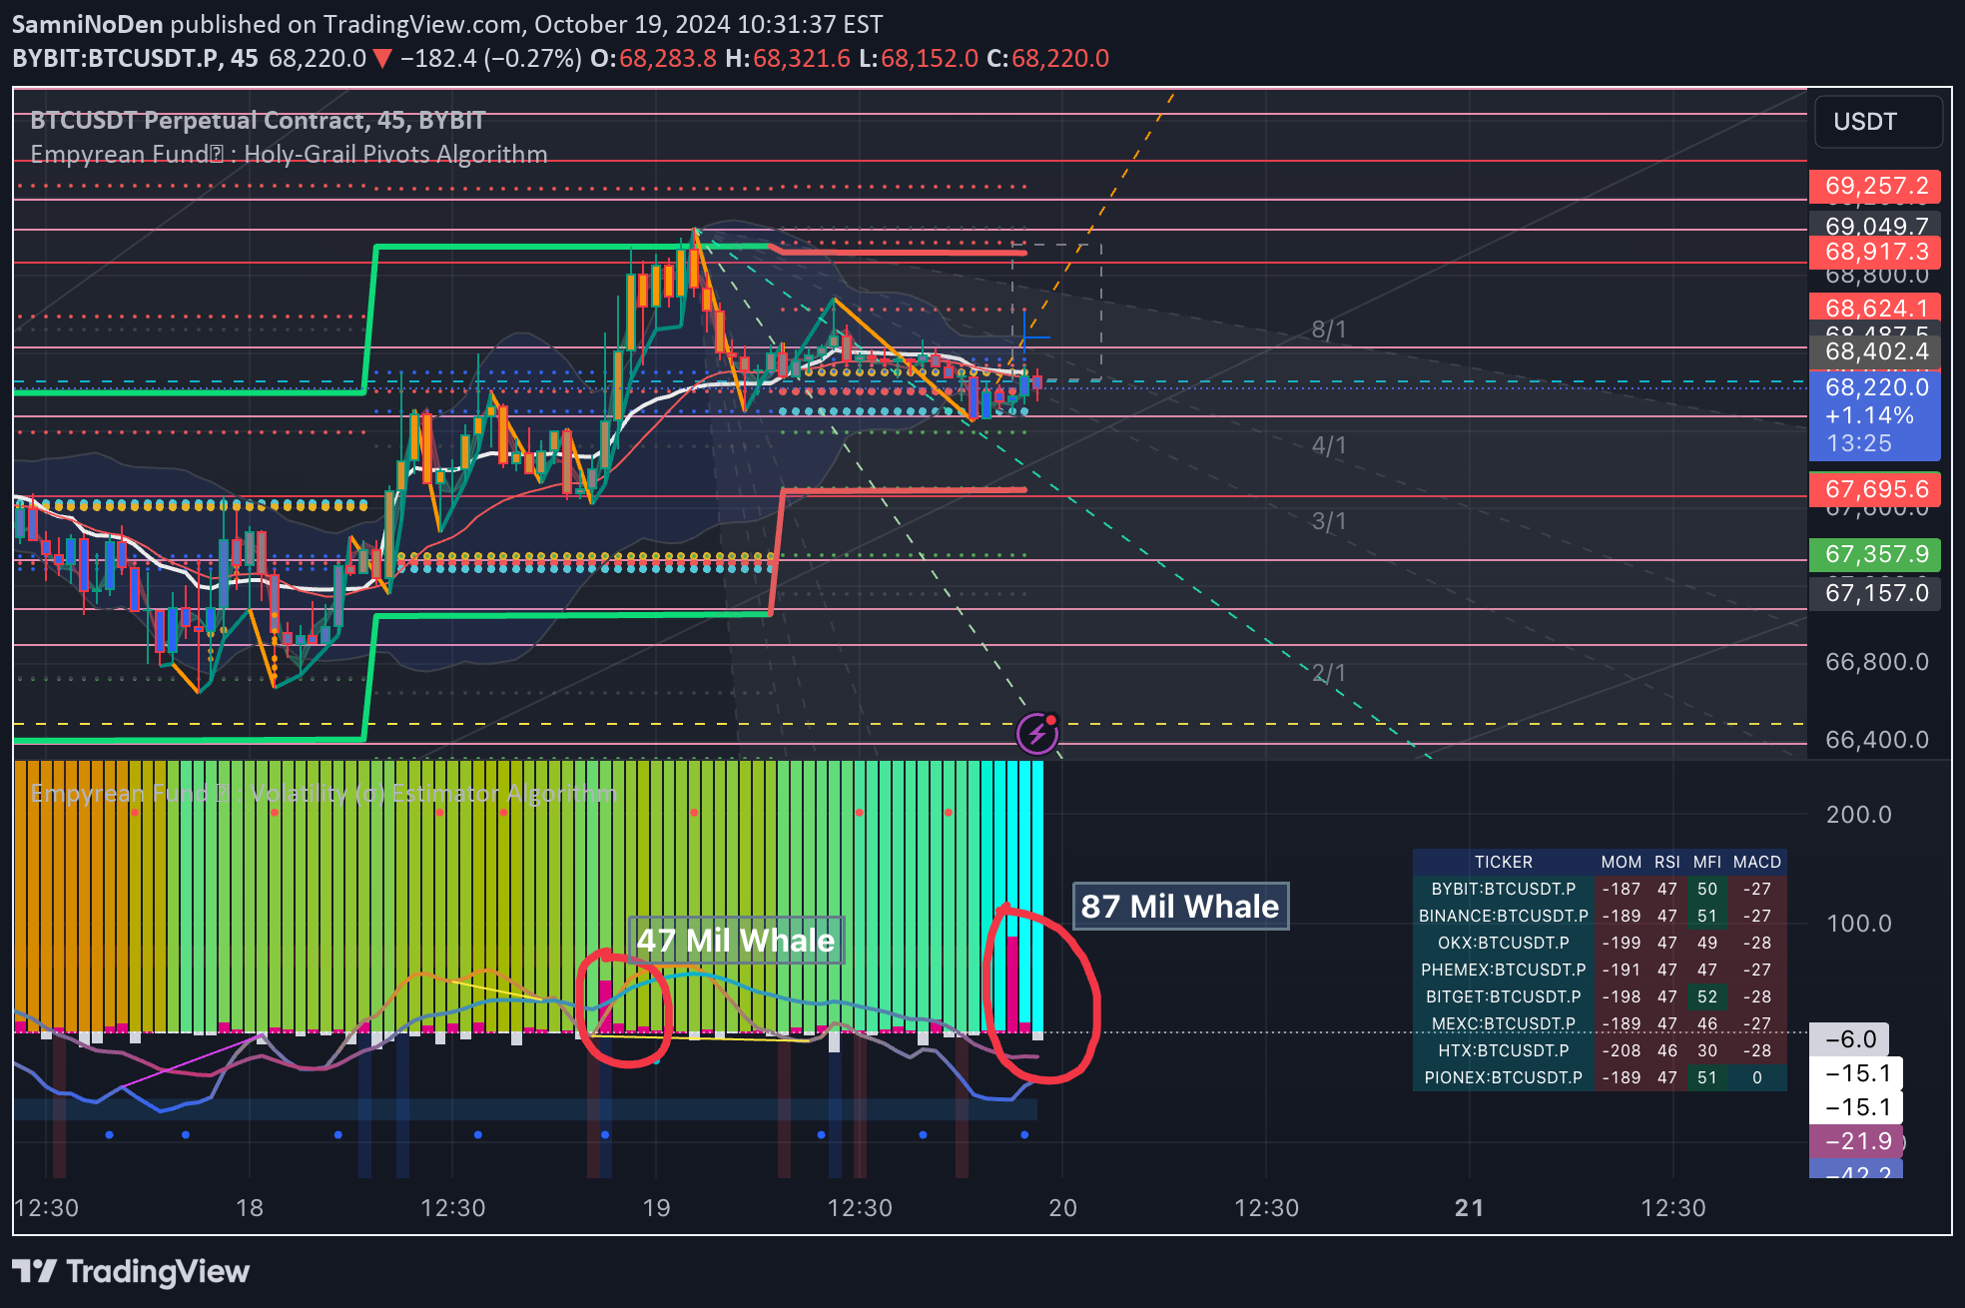Click the Open value O:68,283.8
Image resolution: width=1965 pixels, height=1308 pixels.
coord(653,58)
